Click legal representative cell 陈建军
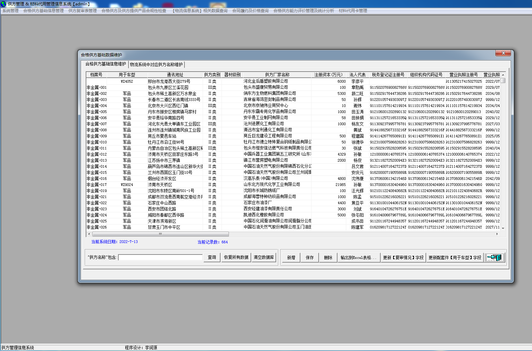 (x=357, y=227)
